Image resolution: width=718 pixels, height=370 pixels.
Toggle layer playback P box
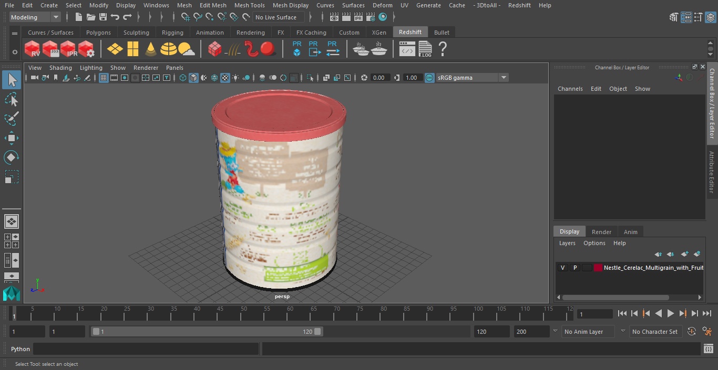coord(575,268)
